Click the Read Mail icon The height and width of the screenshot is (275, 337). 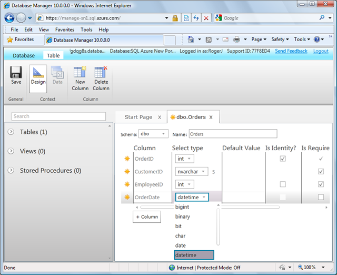tap(225, 40)
